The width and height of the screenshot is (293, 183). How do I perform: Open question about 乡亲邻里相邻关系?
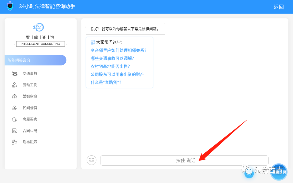(x=119, y=50)
